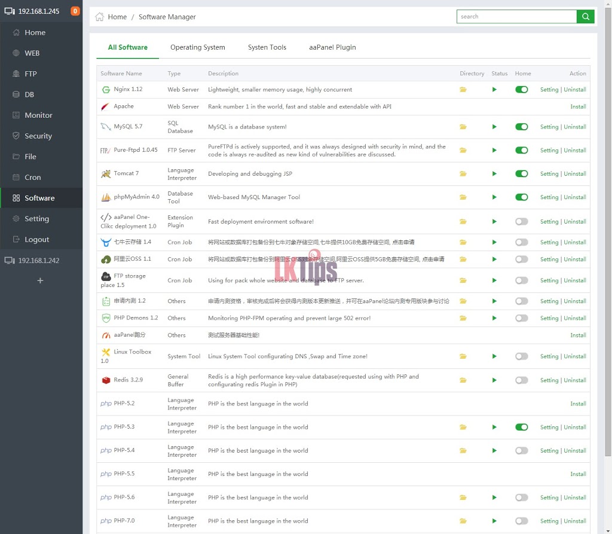Go to Security in the sidebar
Viewport: 612px width, 534px height.
(41, 136)
